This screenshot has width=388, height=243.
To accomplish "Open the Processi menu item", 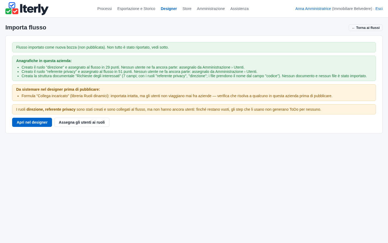I will 105,9.
